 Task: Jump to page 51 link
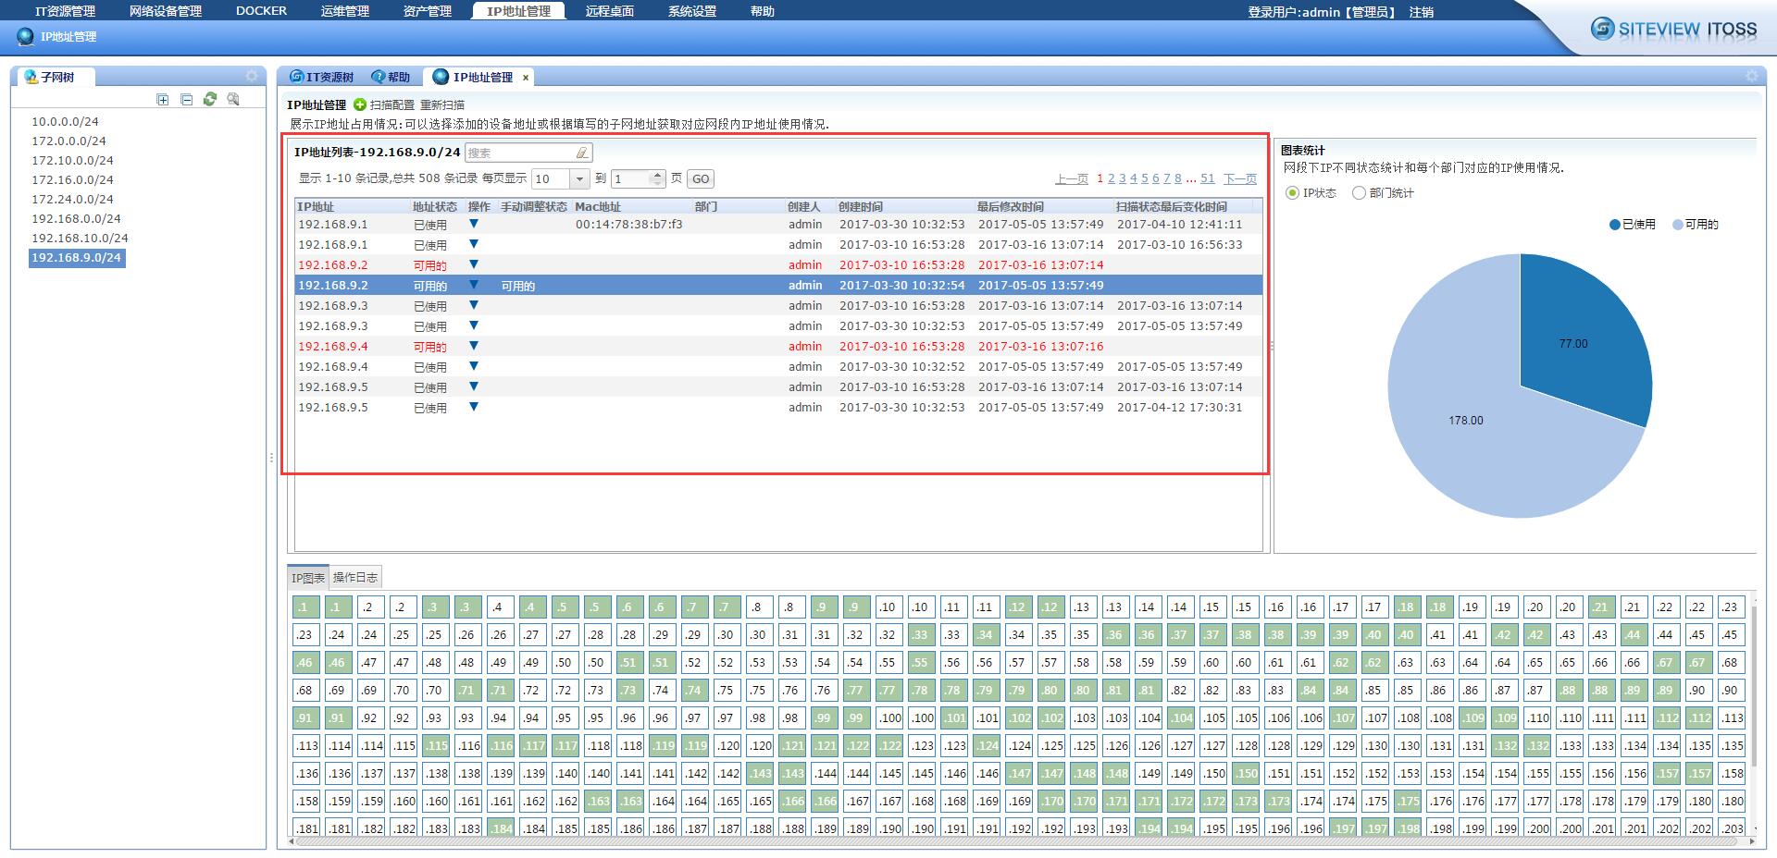click(1207, 179)
